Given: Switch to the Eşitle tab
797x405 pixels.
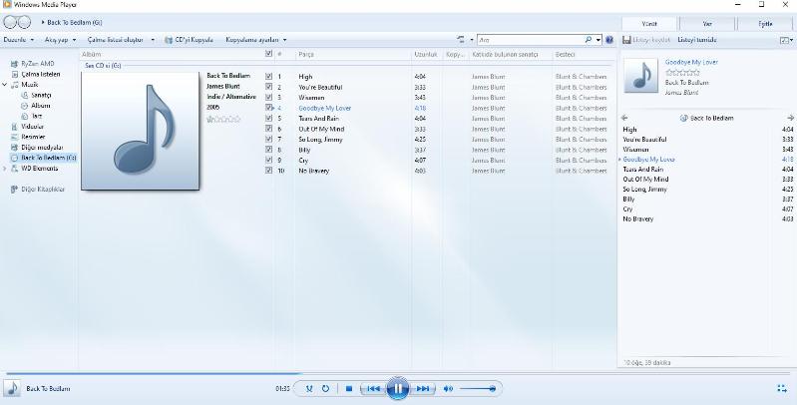Looking at the screenshot, I should [765, 23].
